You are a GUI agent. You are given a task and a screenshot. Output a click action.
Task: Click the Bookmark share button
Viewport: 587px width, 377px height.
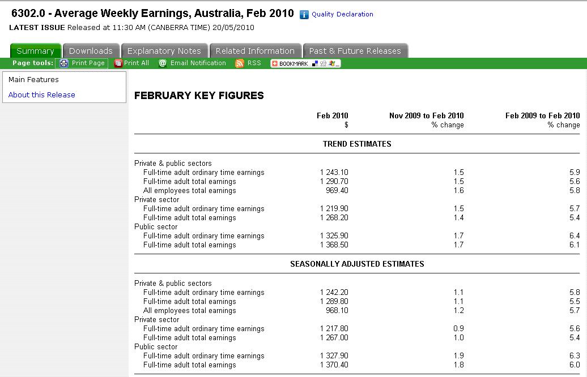tap(305, 63)
